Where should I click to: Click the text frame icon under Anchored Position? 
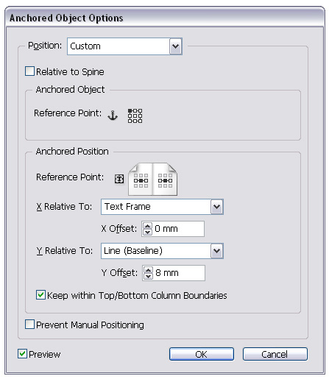click(119, 179)
